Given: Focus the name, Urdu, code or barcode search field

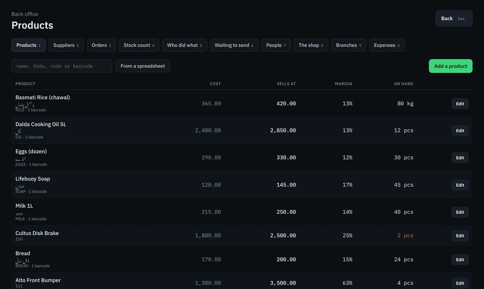Looking at the screenshot, I should click(x=62, y=66).
